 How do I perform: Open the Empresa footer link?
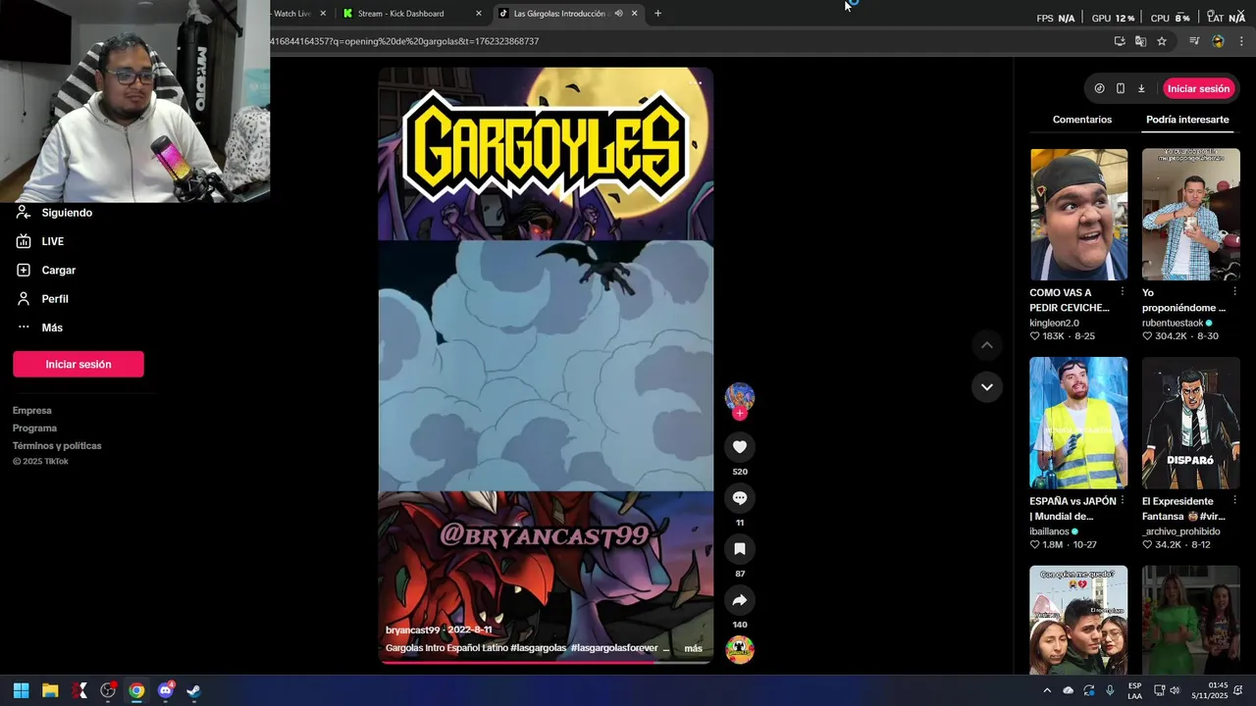pyautogui.click(x=32, y=411)
